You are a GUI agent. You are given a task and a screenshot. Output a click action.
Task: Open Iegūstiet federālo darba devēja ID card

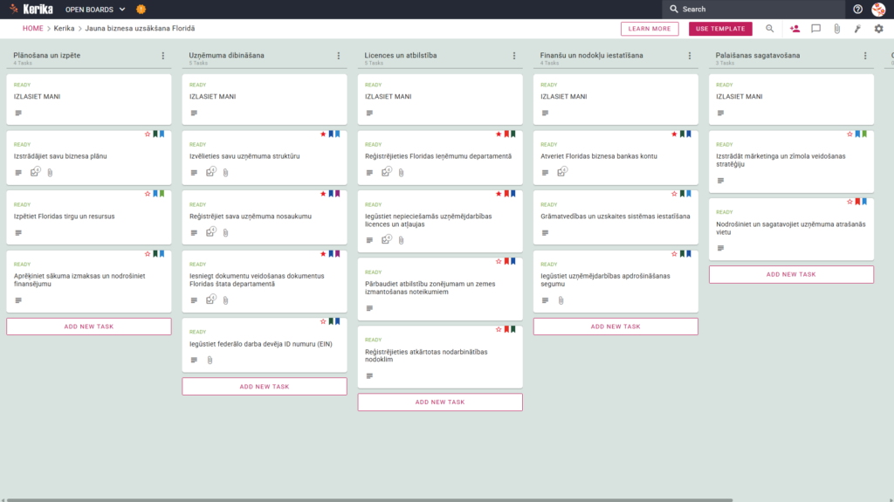point(265,345)
